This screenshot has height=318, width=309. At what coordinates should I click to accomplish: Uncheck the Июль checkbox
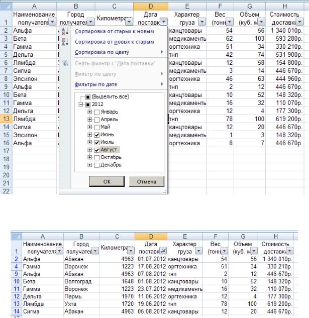pyautogui.click(x=97, y=142)
